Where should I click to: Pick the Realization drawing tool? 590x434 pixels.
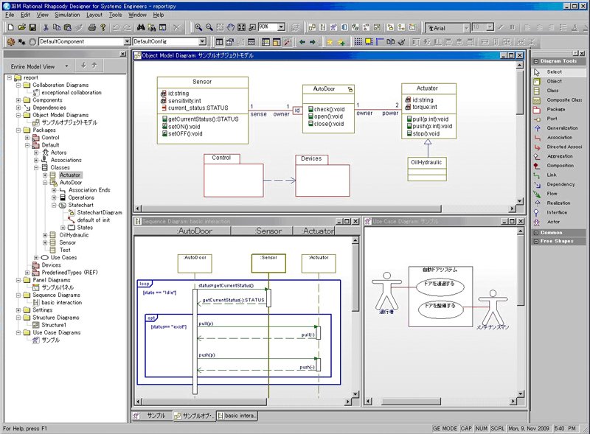pyautogui.click(x=559, y=203)
